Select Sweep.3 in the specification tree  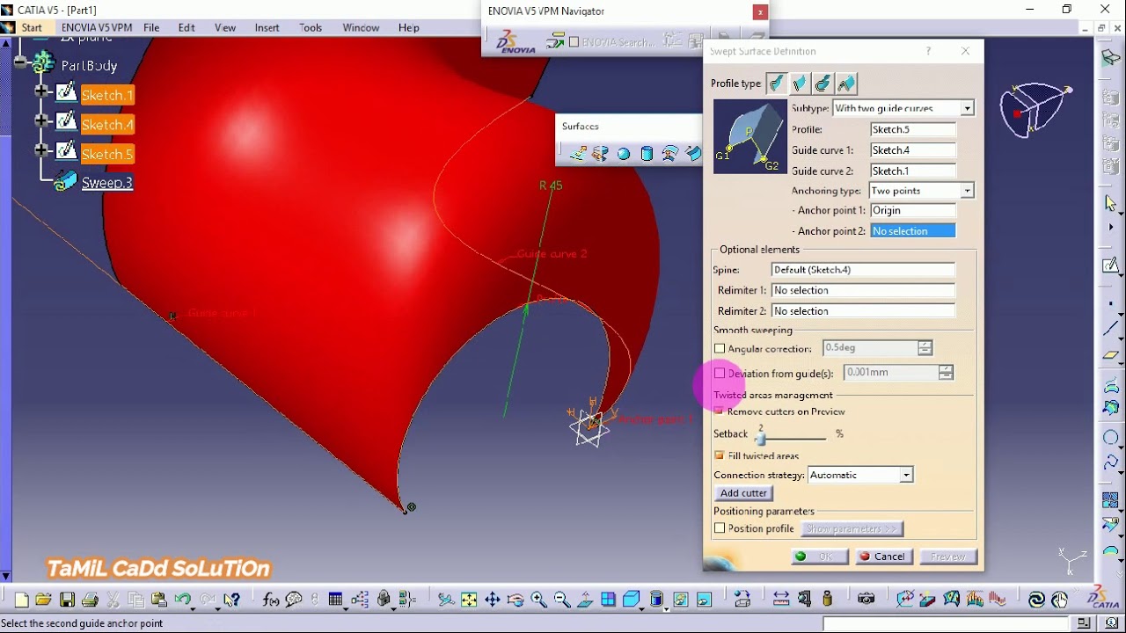(x=106, y=183)
